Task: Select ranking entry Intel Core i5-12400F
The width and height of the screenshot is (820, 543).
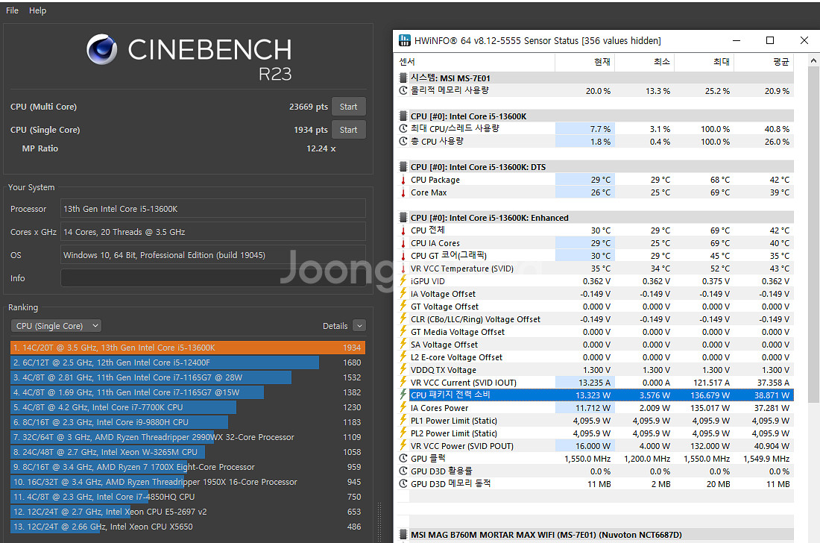Action: (x=188, y=362)
